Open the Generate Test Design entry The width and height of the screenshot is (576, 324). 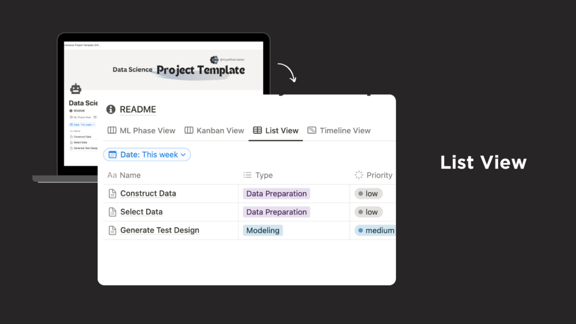159,231
